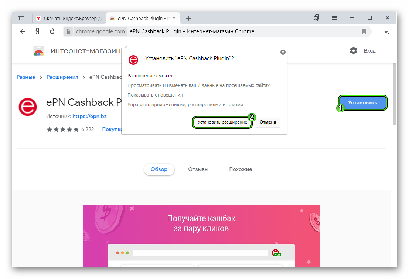Image resolution: width=409 pixels, height=279 pixels.
Task: Open the Расширения breadcrumb link
Action: coord(62,77)
